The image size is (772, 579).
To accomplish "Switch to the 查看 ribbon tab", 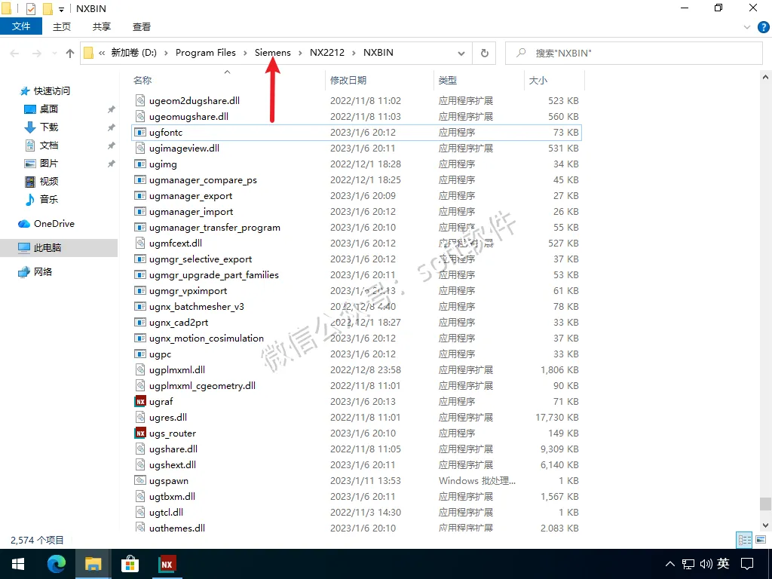I will [141, 26].
